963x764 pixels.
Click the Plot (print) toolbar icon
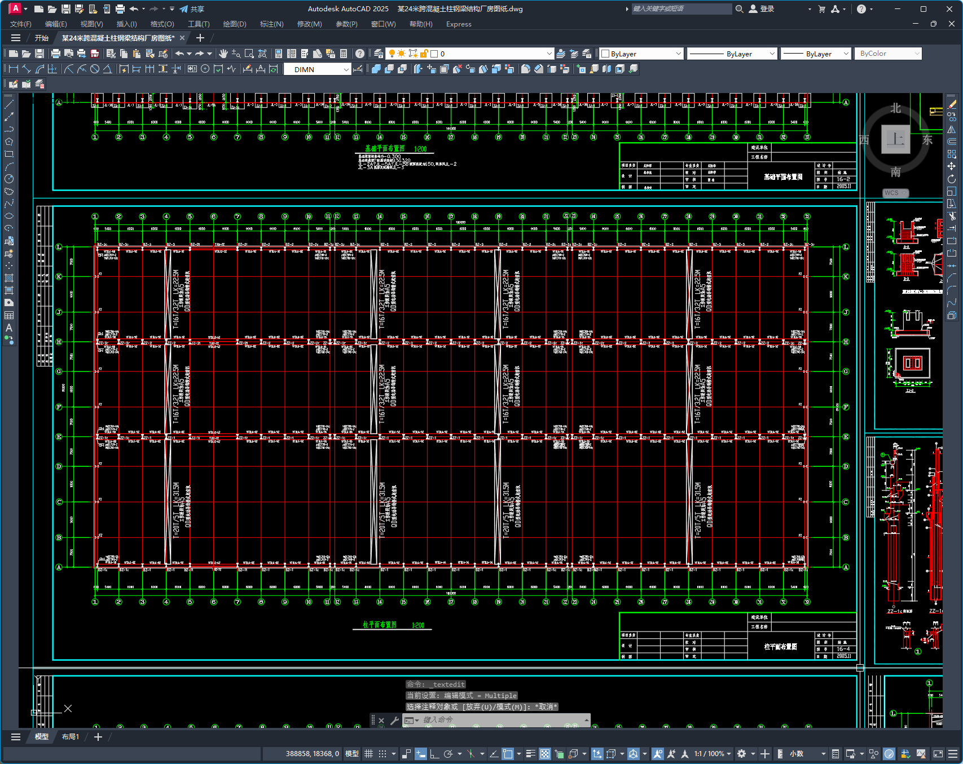[x=55, y=54]
